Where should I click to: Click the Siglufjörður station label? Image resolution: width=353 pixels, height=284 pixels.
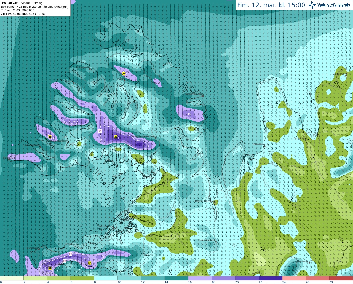[x=339, y=74]
